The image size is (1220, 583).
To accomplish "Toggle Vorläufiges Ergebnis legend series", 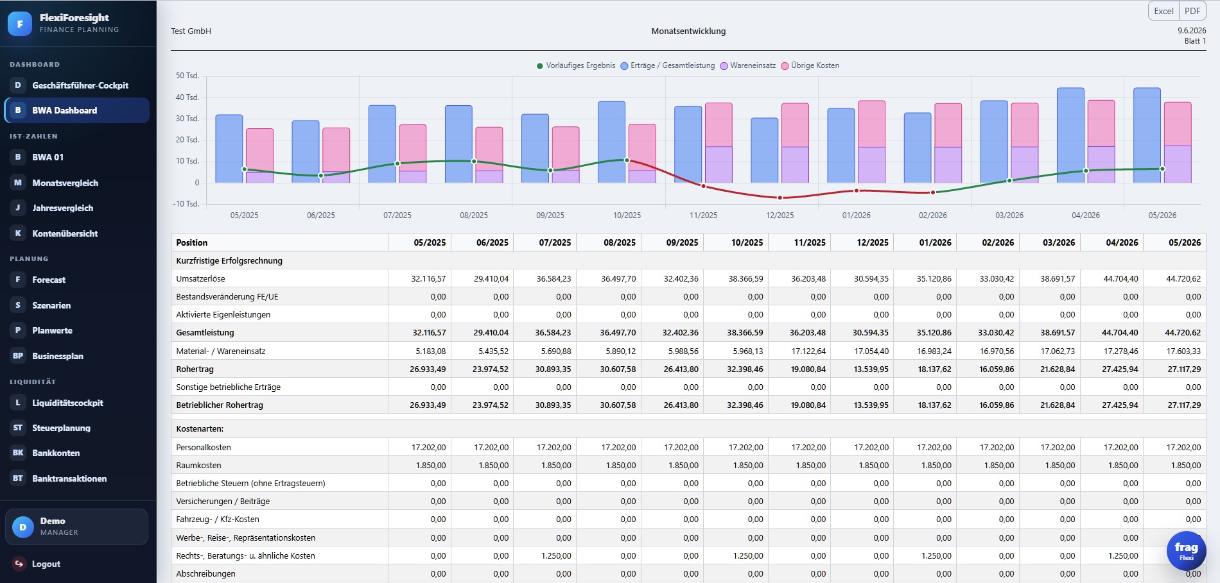I will [x=576, y=65].
